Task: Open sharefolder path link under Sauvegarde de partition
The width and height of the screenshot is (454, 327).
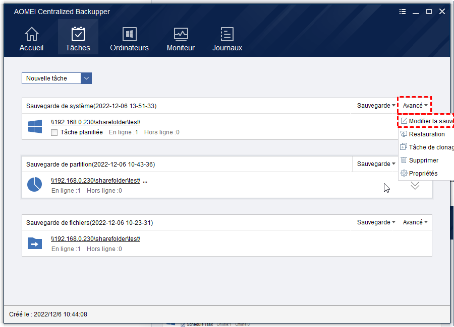Action: point(95,181)
